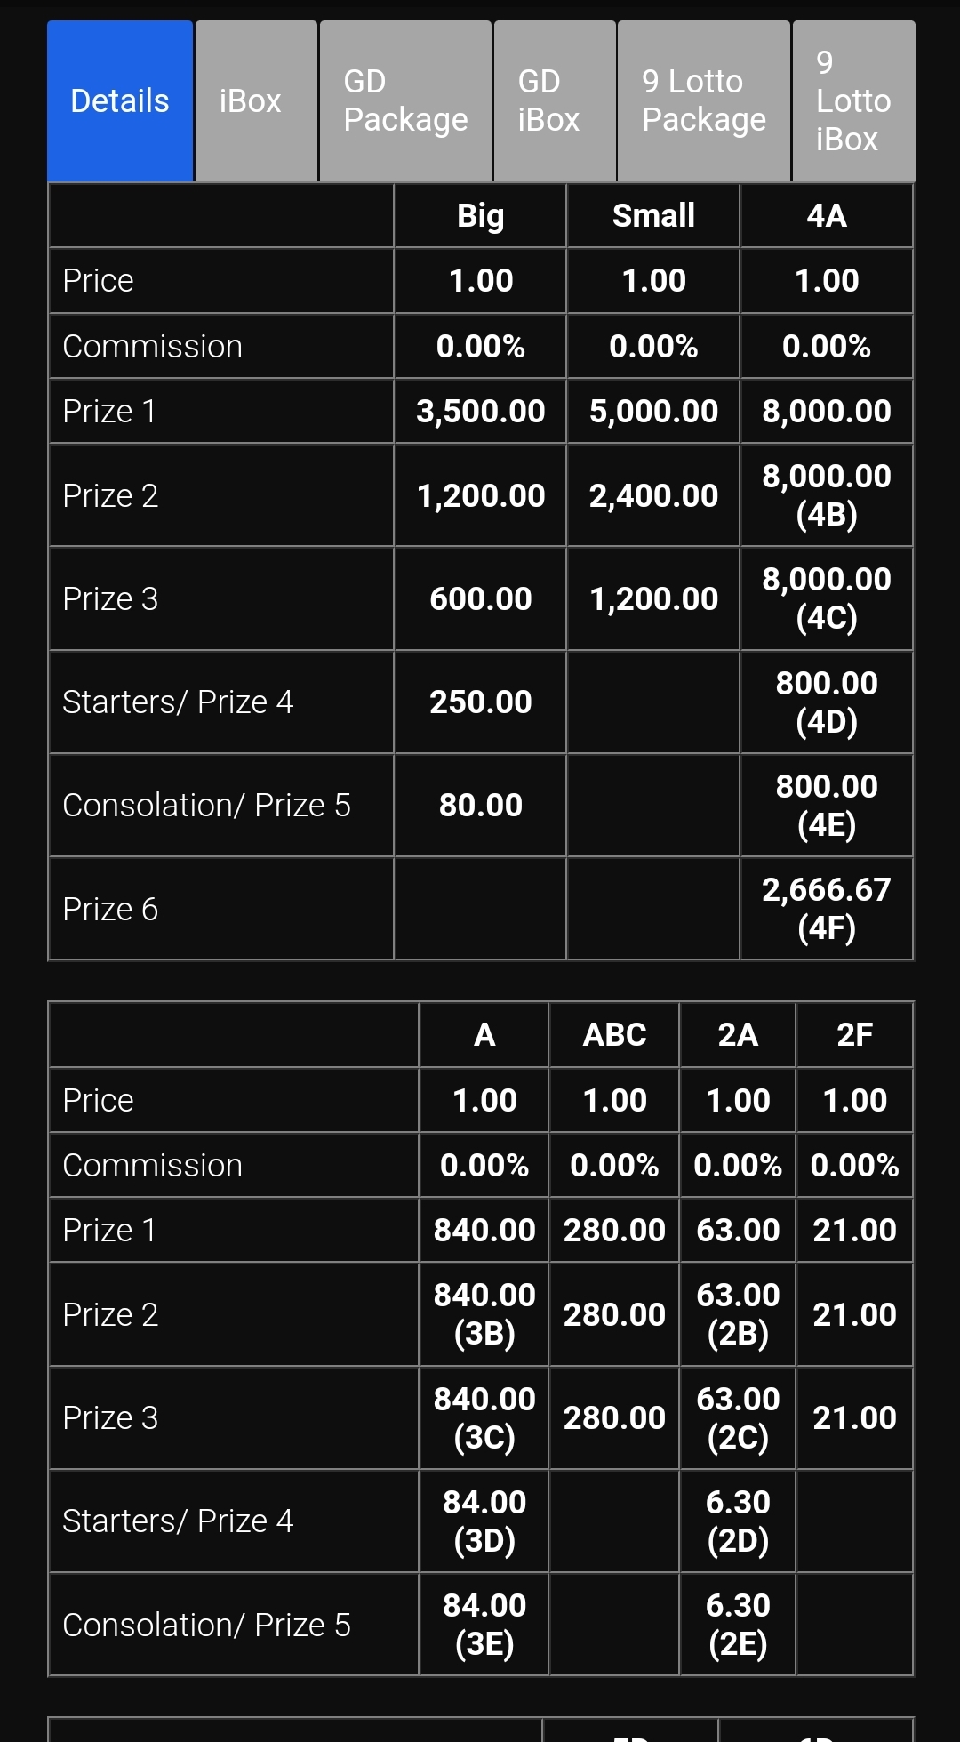The height and width of the screenshot is (1742, 960).
Task: Click the 2A column header
Action: pos(738,1035)
